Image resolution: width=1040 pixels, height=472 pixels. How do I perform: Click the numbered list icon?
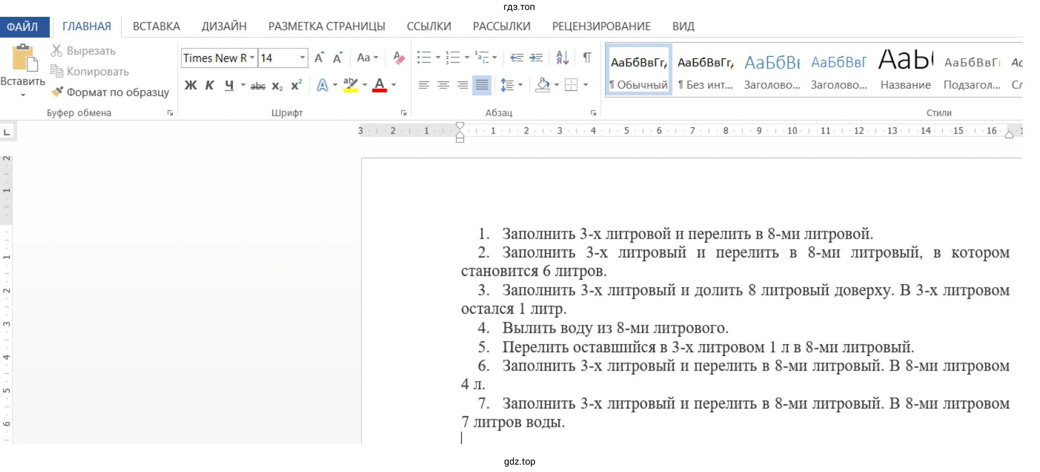(x=452, y=57)
